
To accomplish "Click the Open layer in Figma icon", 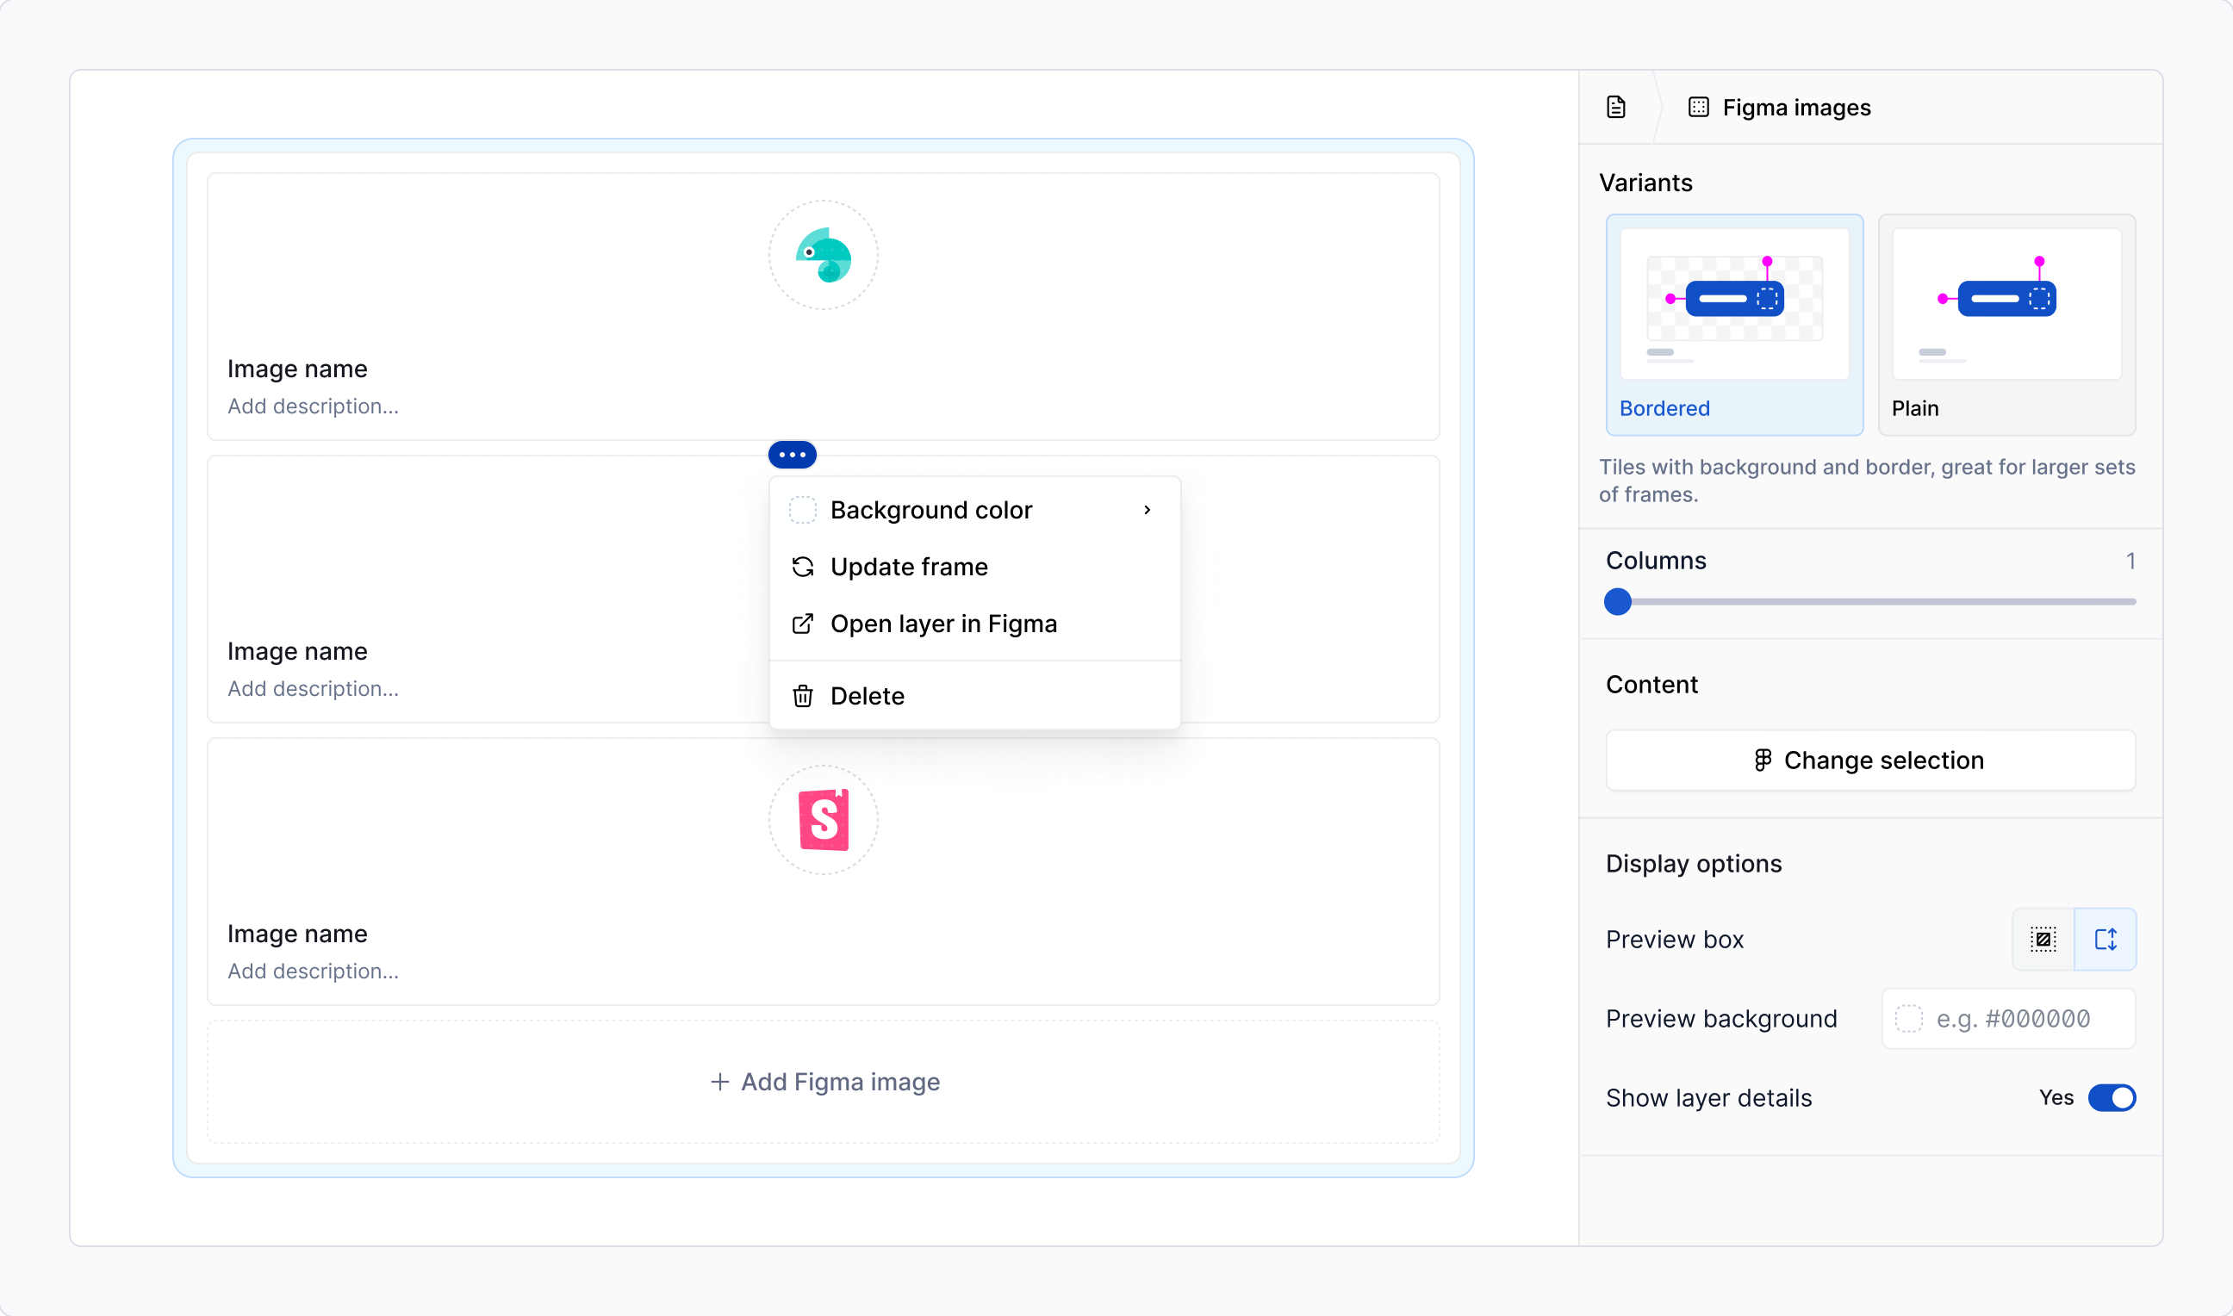I will tap(803, 624).
